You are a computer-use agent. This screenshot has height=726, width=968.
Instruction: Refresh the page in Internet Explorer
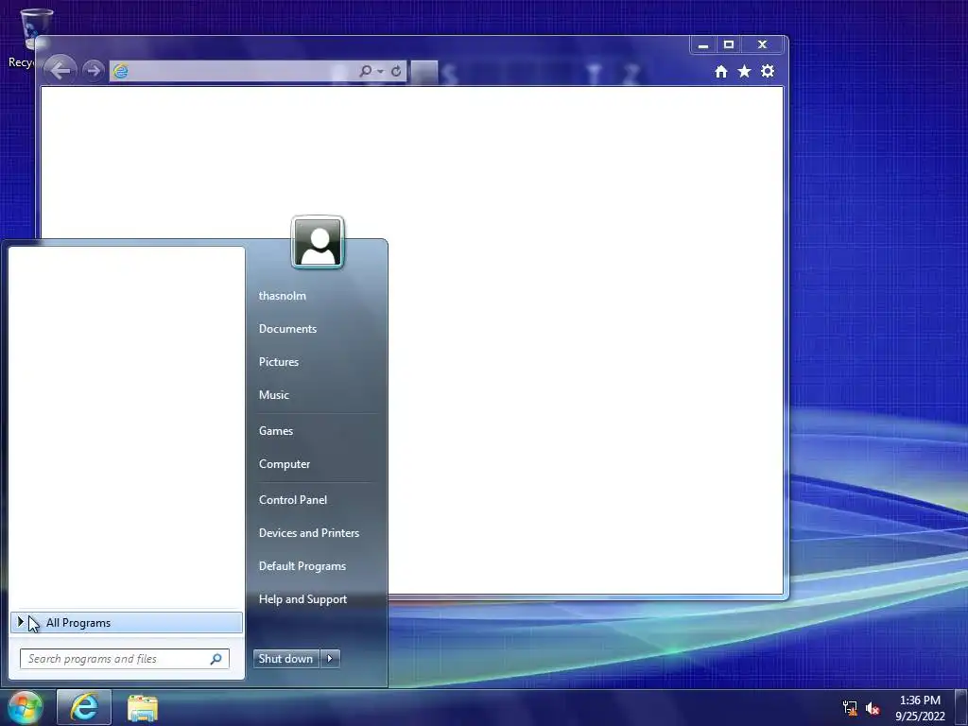pos(396,72)
